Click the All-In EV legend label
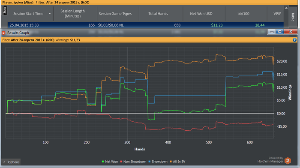Viewport: 300px width, 168px height. coord(179,162)
